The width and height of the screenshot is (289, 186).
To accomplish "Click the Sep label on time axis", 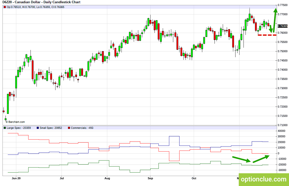I will 150,178.
